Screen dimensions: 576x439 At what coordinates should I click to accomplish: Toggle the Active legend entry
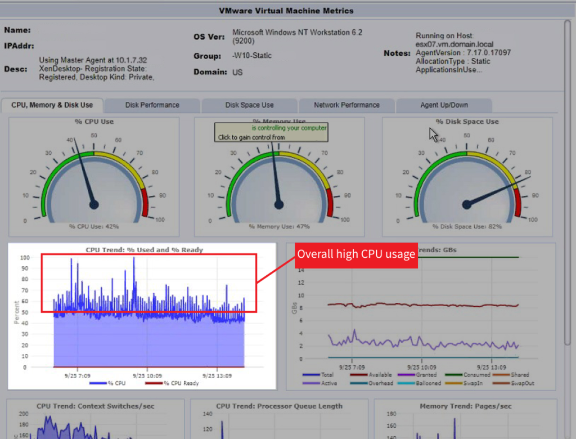[319, 383]
